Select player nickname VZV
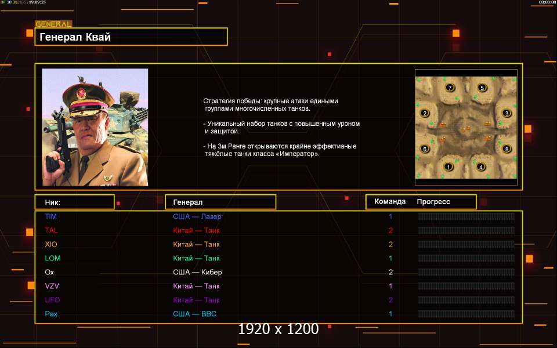This screenshot has height=348, width=557. [52, 286]
